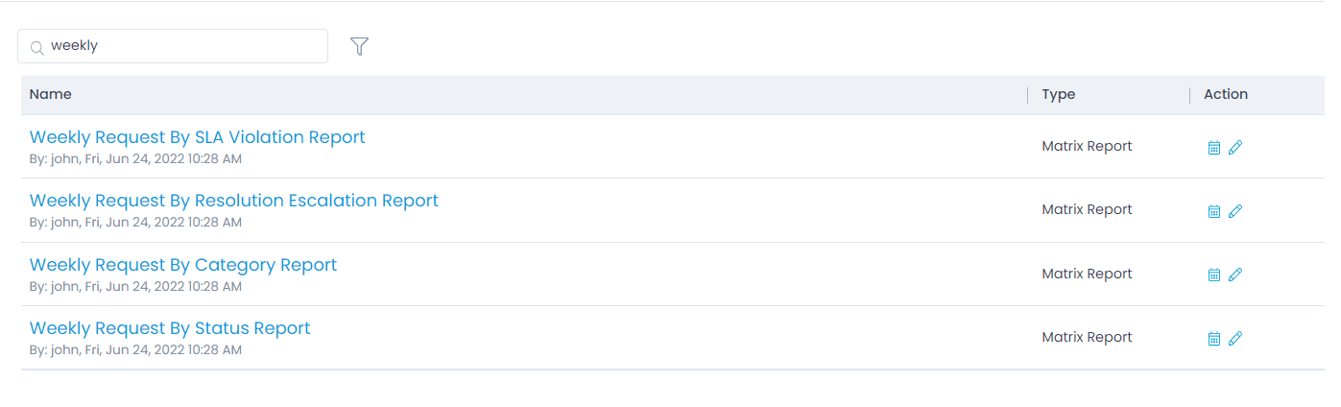Open Weekly Request By Resolution Escalation Report
This screenshot has height=407, width=1341.
(x=233, y=201)
